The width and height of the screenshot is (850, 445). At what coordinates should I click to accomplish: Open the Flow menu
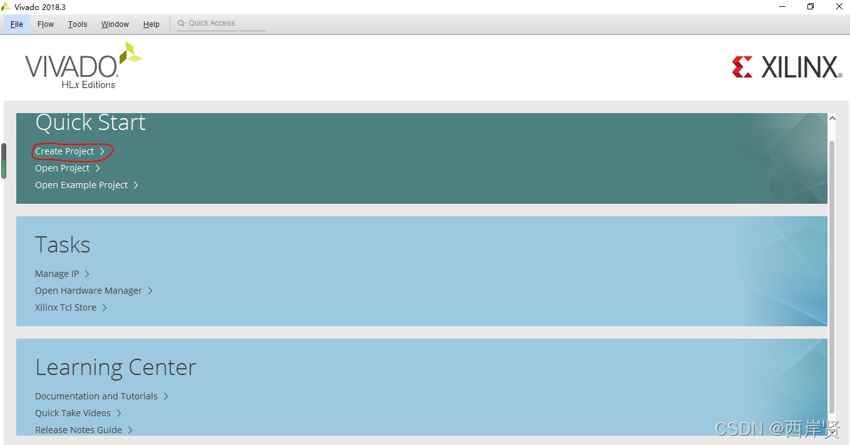click(x=46, y=24)
